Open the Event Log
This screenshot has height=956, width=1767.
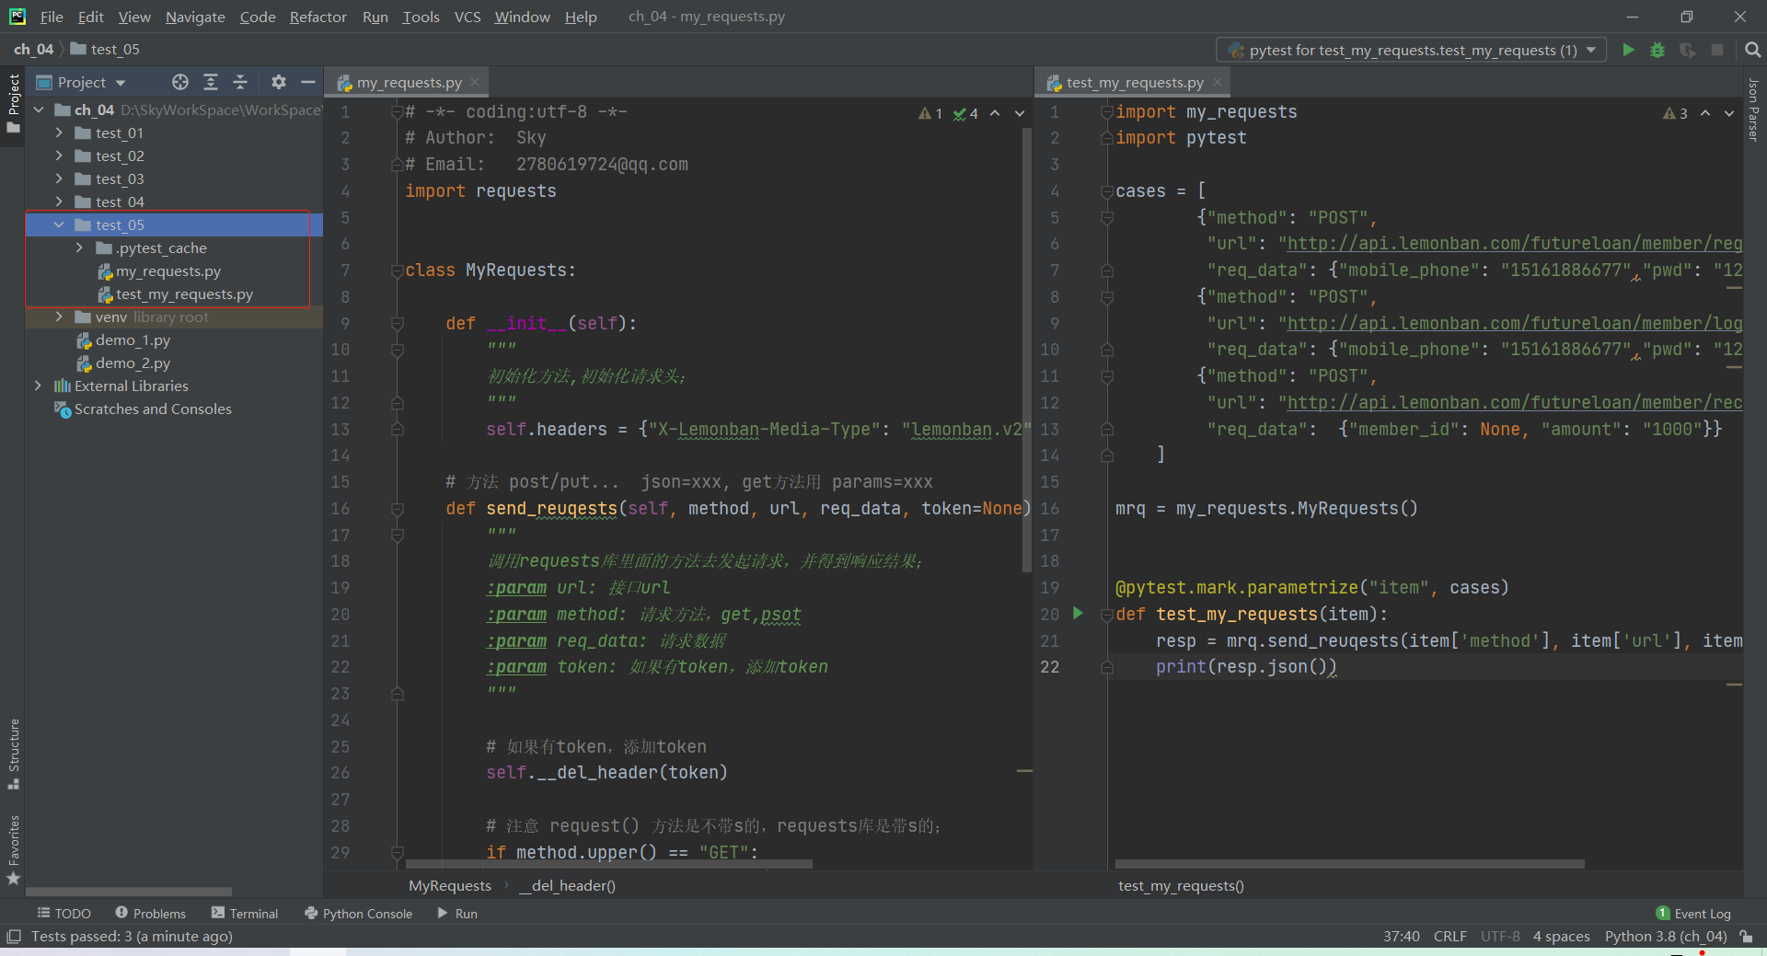point(1693,913)
